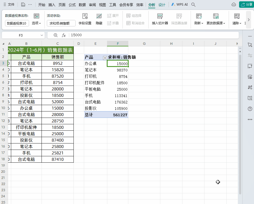Expand the 刷新 refresh dropdown

coord(199,23)
